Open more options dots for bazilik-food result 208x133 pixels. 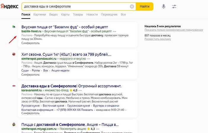114,31
